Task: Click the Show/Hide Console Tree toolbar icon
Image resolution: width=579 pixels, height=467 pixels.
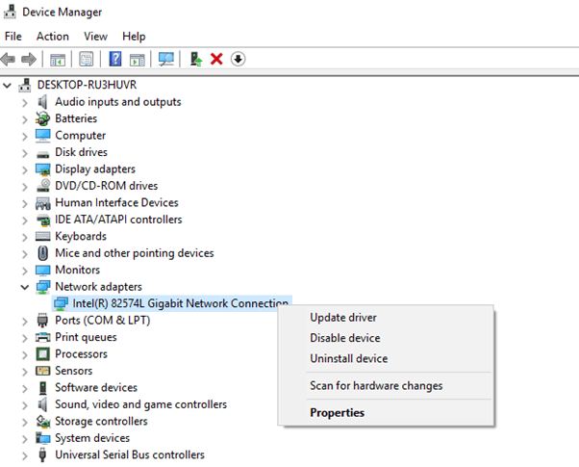Action: (x=58, y=60)
